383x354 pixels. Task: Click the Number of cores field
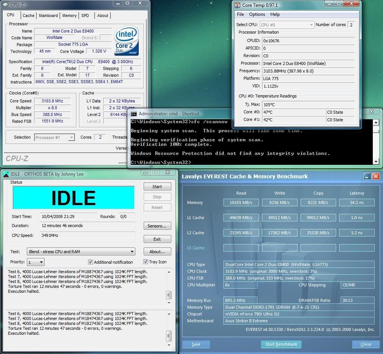351,25
